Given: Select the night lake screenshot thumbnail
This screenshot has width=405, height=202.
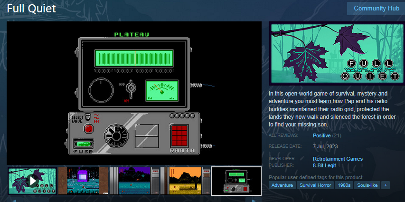Looking at the screenshot, I should pyautogui.click(x=134, y=181).
